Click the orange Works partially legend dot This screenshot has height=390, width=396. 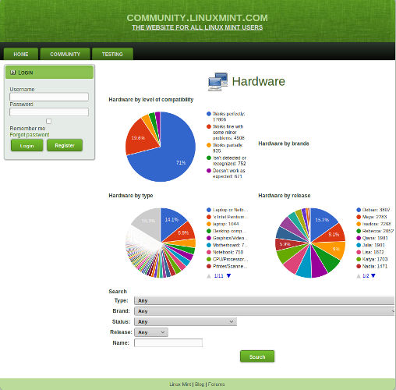[209, 145]
